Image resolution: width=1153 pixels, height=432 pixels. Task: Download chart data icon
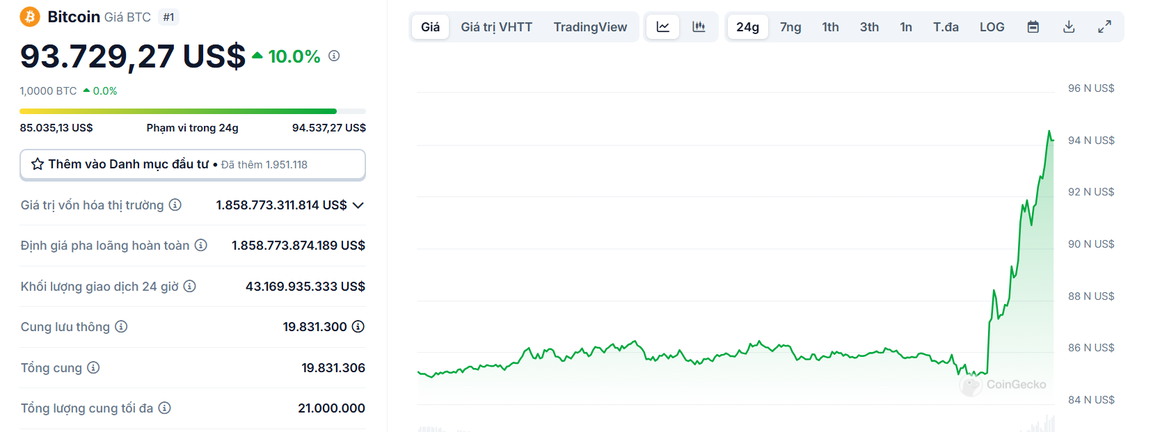coord(1069,27)
